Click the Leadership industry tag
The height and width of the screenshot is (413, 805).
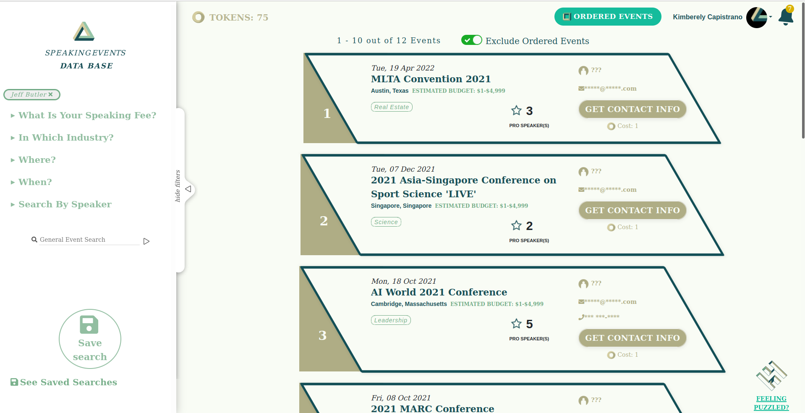tap(391, 320)
